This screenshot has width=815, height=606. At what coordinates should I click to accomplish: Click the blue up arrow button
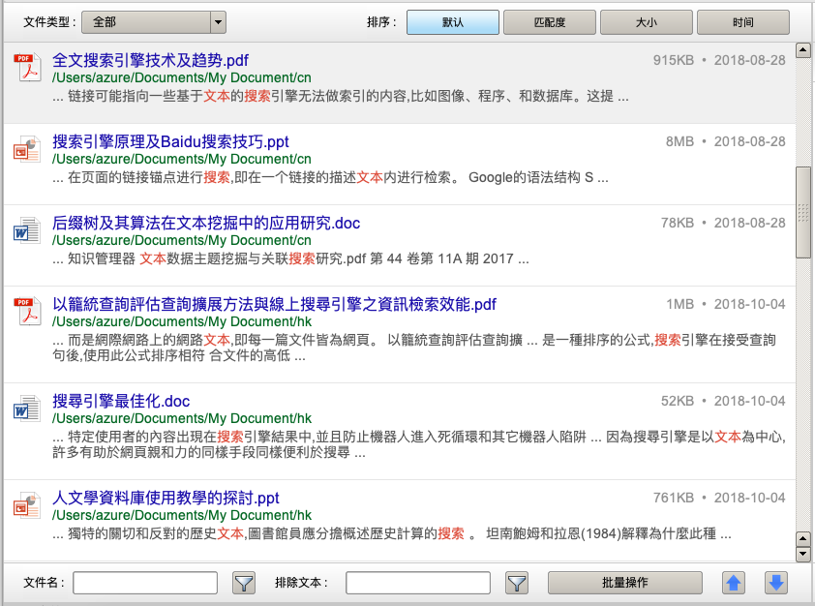[735, 583]
